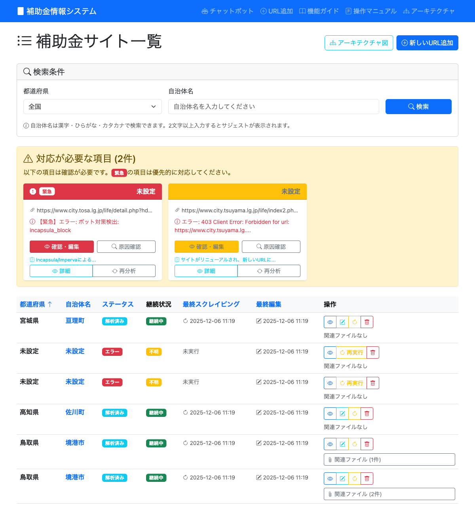Click the edit pencil icon for 佐川町
Viewport: 475px width, 510px height.
point(342,413)
